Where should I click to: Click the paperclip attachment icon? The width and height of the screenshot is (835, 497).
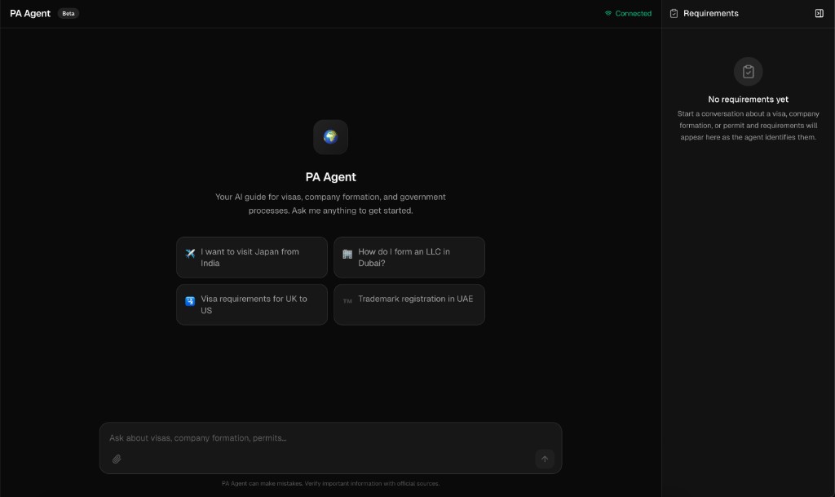click(117, 459)
